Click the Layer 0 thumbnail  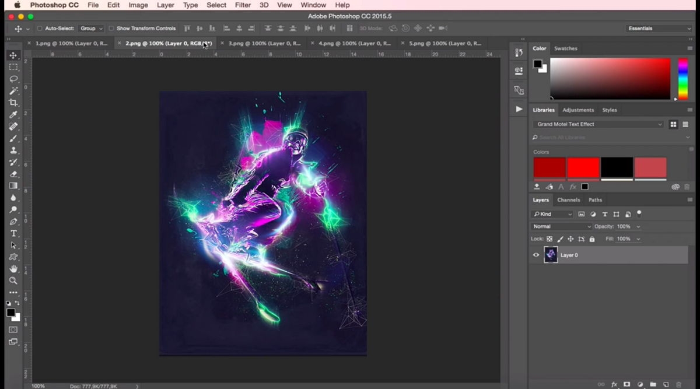[x=551, y=255]
